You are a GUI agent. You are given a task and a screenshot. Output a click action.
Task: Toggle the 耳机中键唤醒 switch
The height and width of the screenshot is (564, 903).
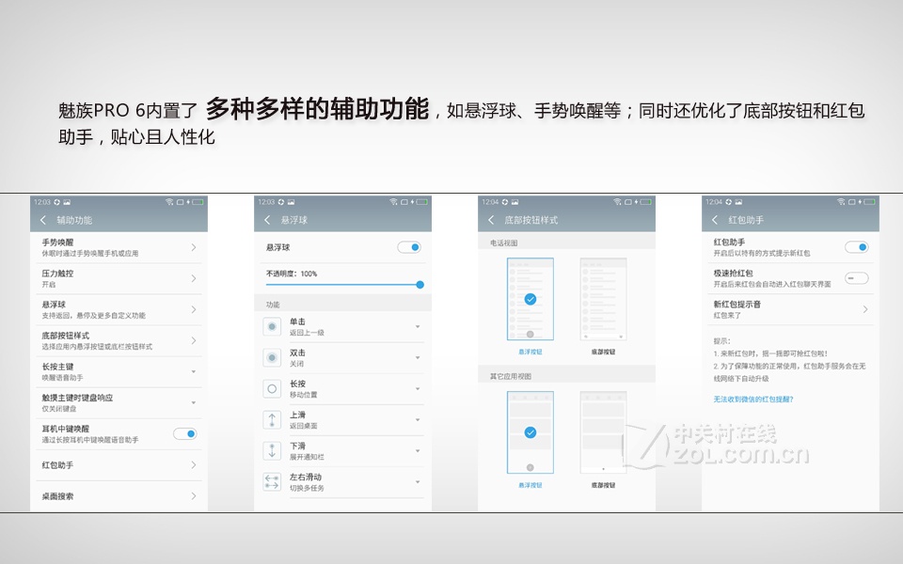[185, 433]
